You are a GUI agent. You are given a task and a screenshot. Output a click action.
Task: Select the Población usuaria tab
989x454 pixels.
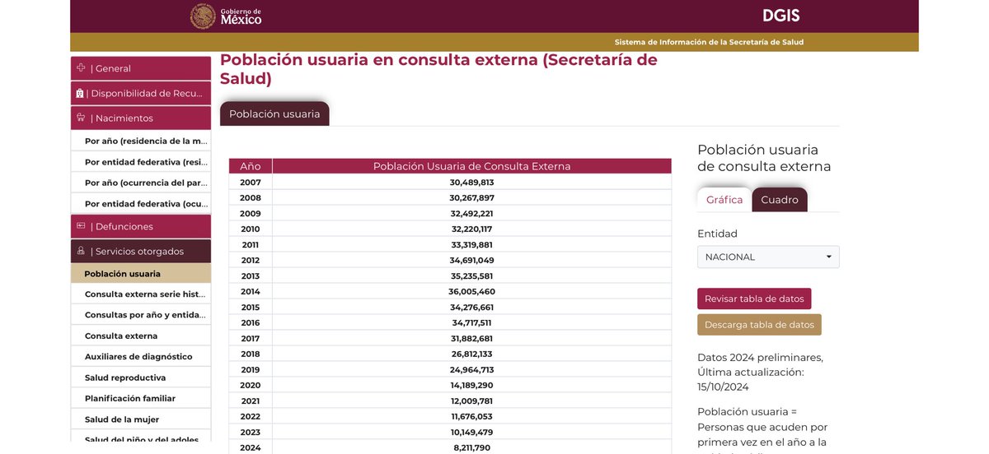pos(274,113)
